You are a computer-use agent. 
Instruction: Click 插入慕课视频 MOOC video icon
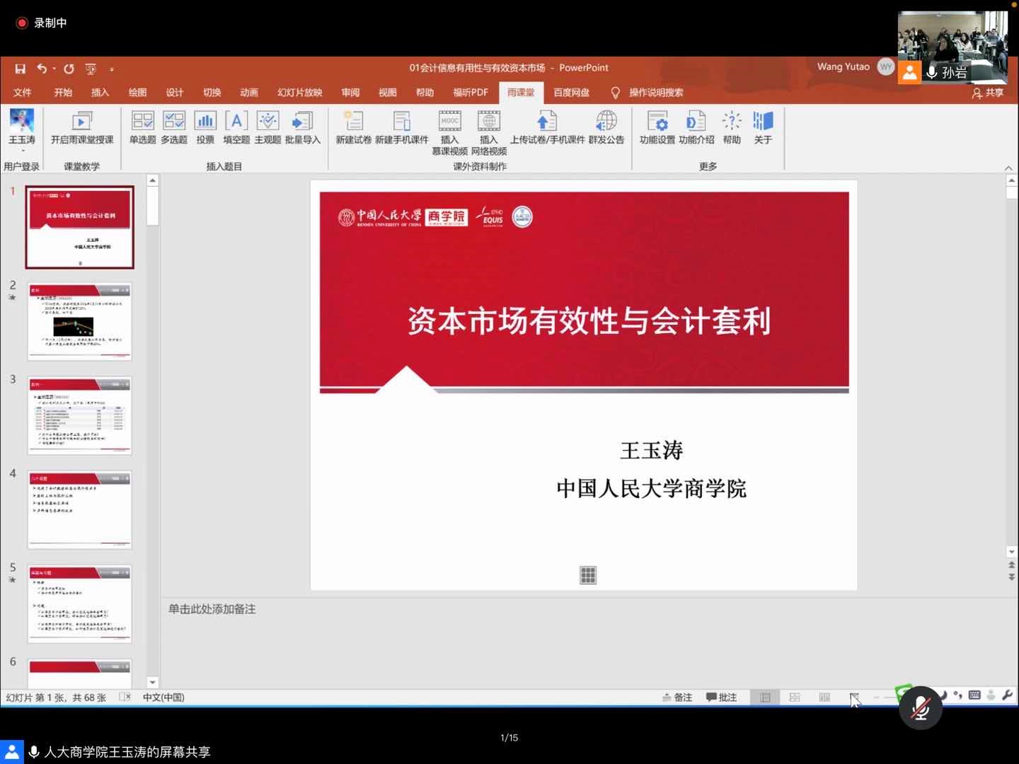pos(449,132)
